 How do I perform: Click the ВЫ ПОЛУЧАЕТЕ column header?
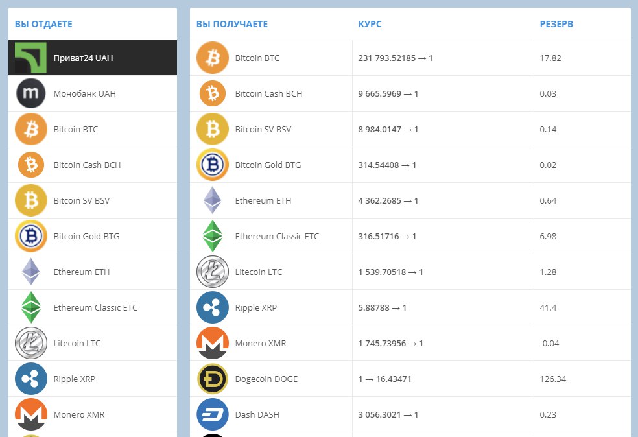pos(232,24)
